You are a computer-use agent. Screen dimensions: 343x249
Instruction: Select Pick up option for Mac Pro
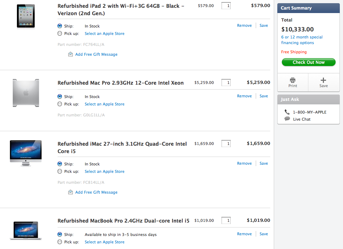(x=60, y=104)
